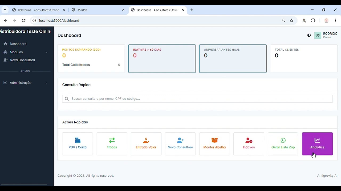Expand the Módulos submenu chevron
341x191 pixels.
(46, 52)
